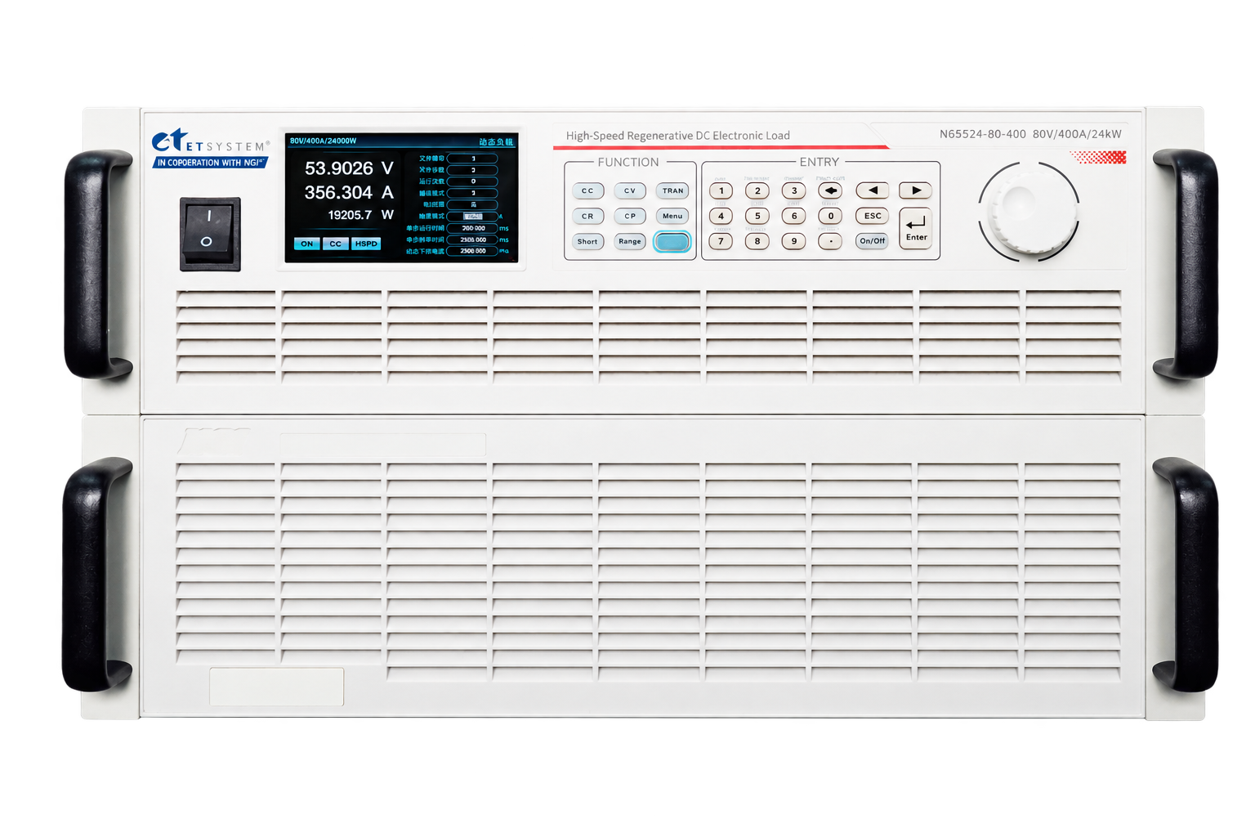Select the CV function key

[x=630, y=190]
